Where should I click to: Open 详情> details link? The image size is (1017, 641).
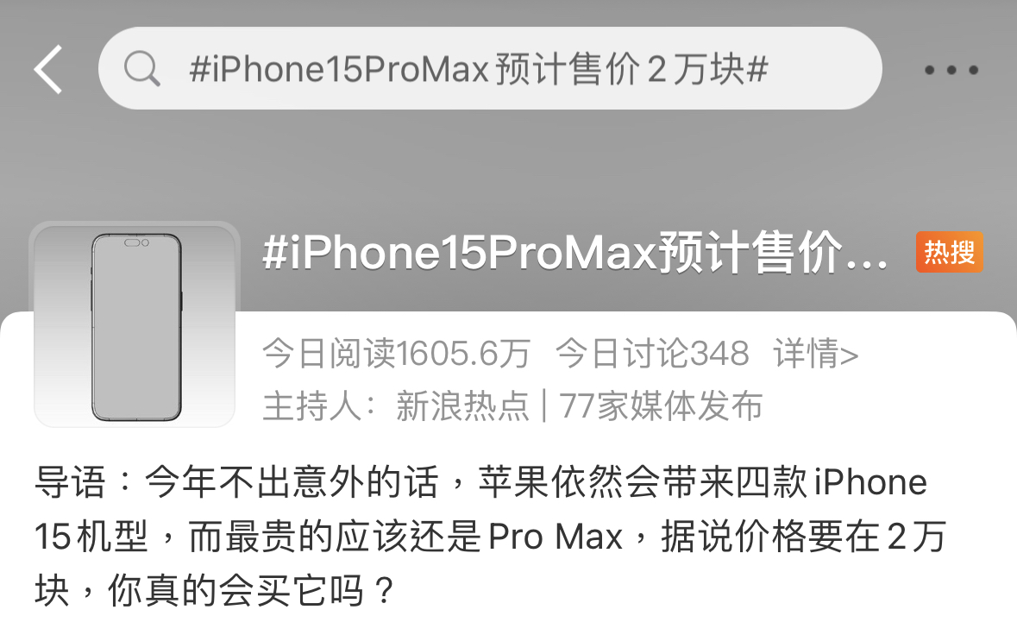coord(815,354)
